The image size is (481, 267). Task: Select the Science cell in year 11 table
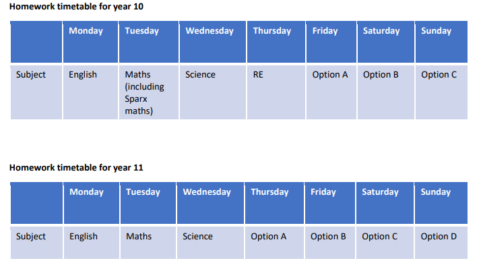(210, 243)
